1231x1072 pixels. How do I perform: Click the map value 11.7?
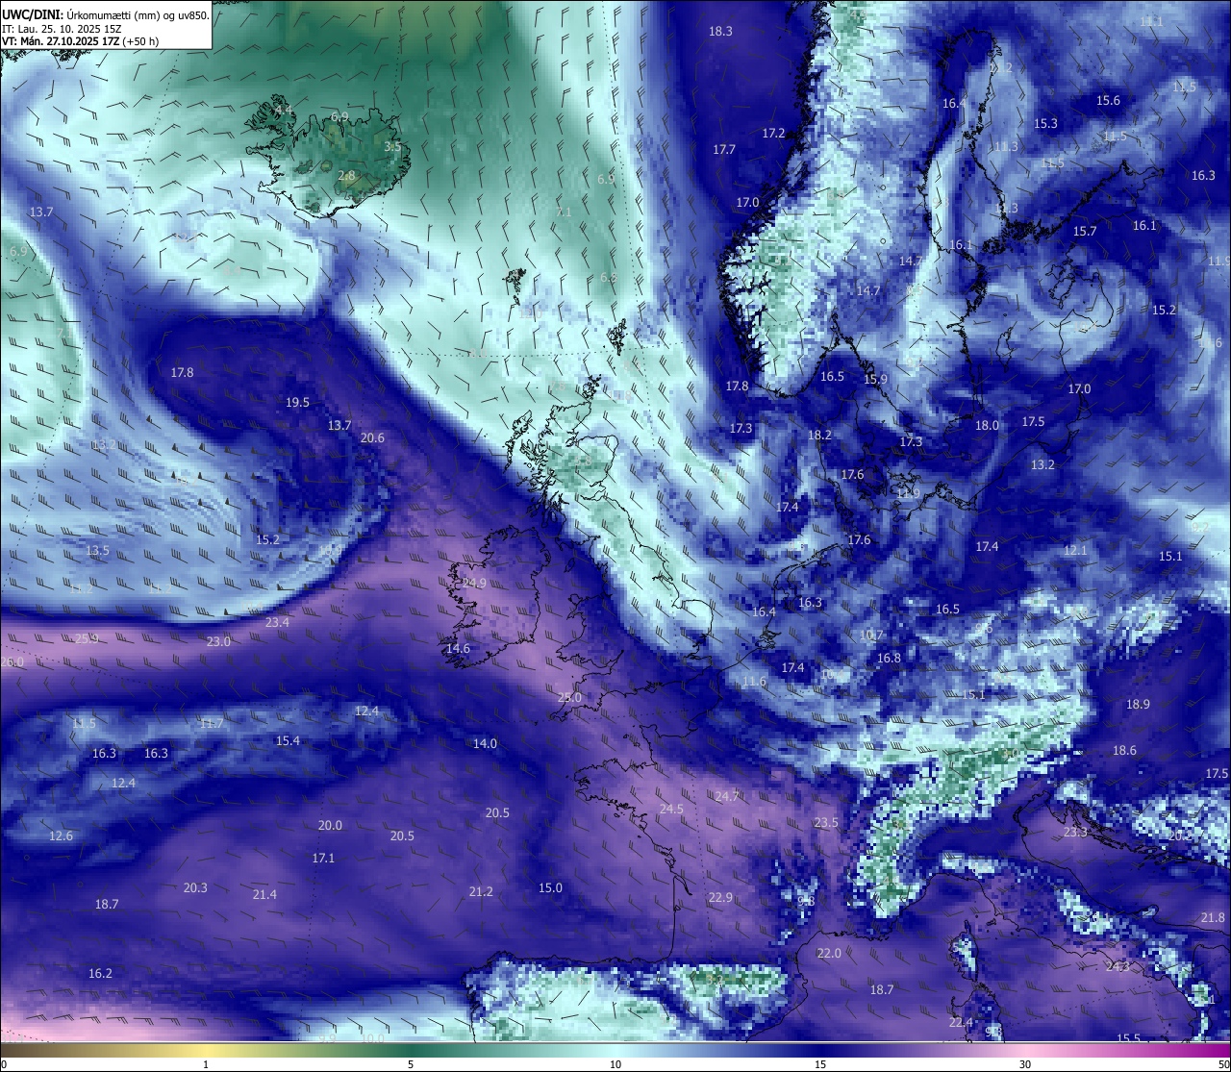pos(212,724)
